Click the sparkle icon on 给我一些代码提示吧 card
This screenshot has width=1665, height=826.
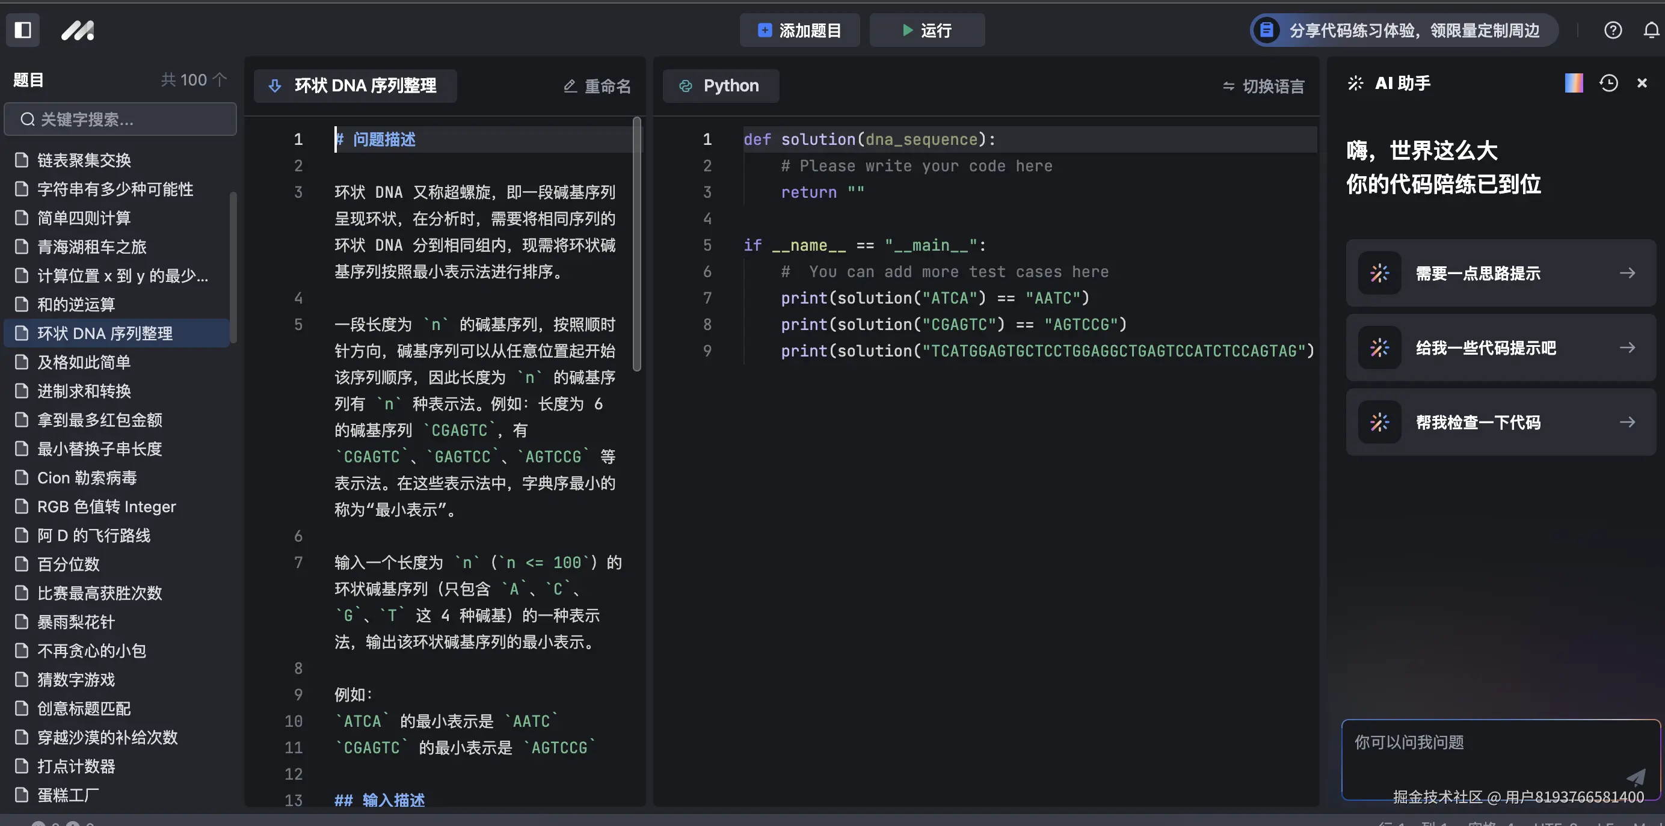(x=1379, y=347)
